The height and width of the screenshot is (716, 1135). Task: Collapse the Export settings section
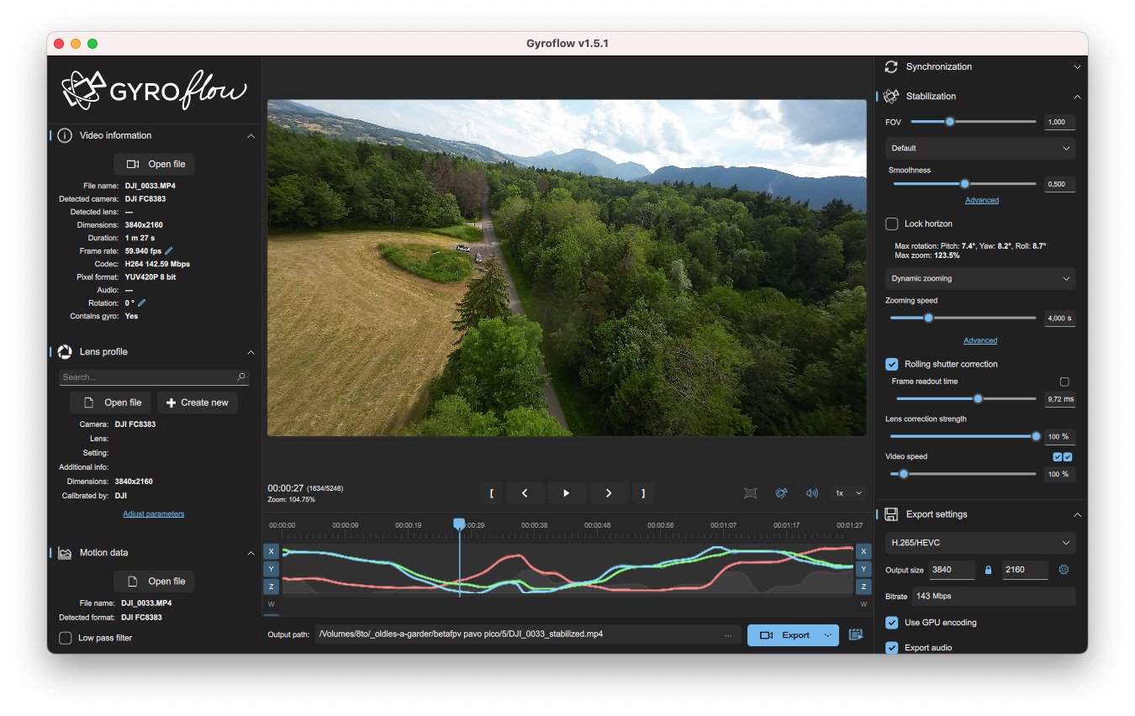coord(1077,514)
